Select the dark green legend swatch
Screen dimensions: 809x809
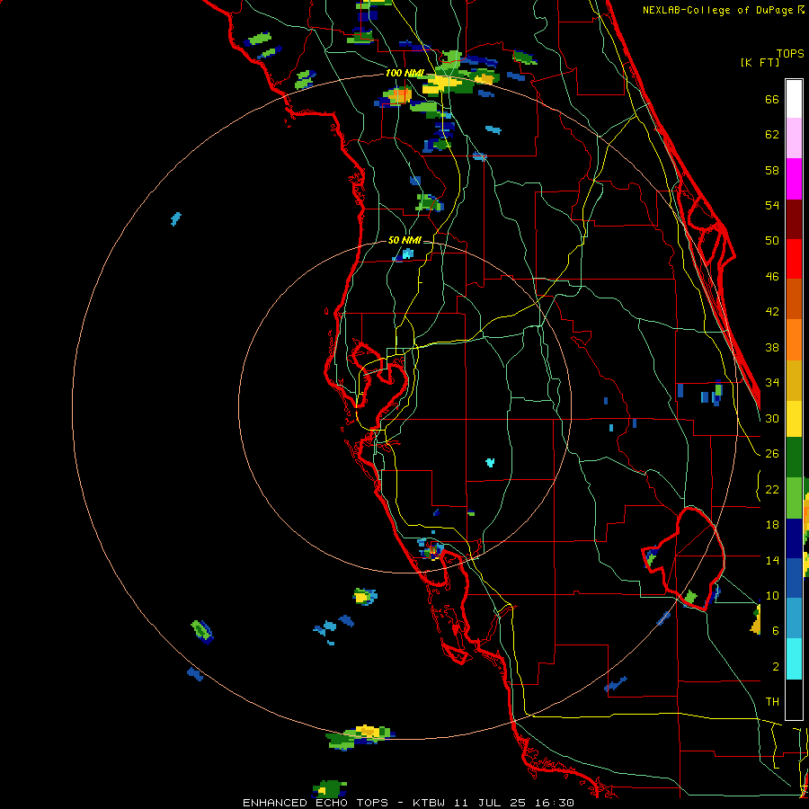pyautogui.click(x=794, y=458)
